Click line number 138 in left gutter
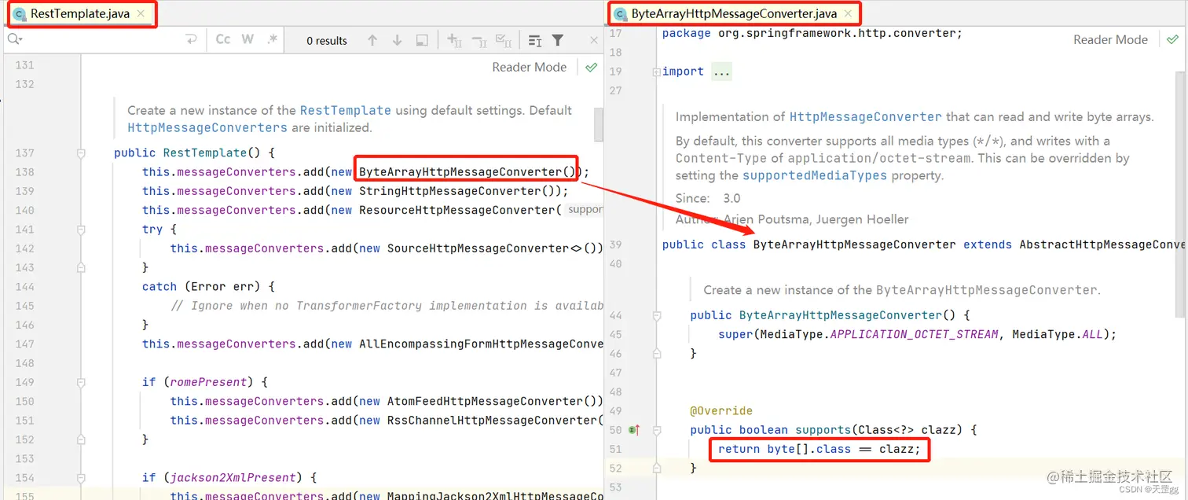This screenshot has width=1188, height=500. [x=24, y=172]
